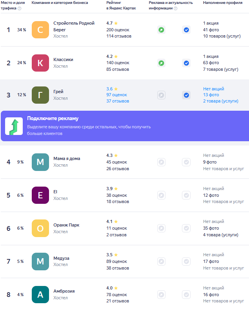
Task: Click help icon beside 'информации' header
Action: [x=175, y=8]
